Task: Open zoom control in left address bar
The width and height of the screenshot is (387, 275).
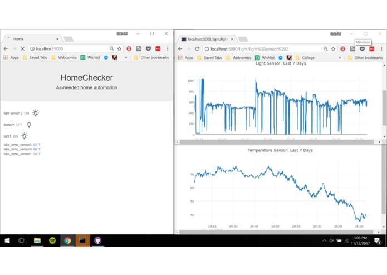Action: tap(112, 49)
